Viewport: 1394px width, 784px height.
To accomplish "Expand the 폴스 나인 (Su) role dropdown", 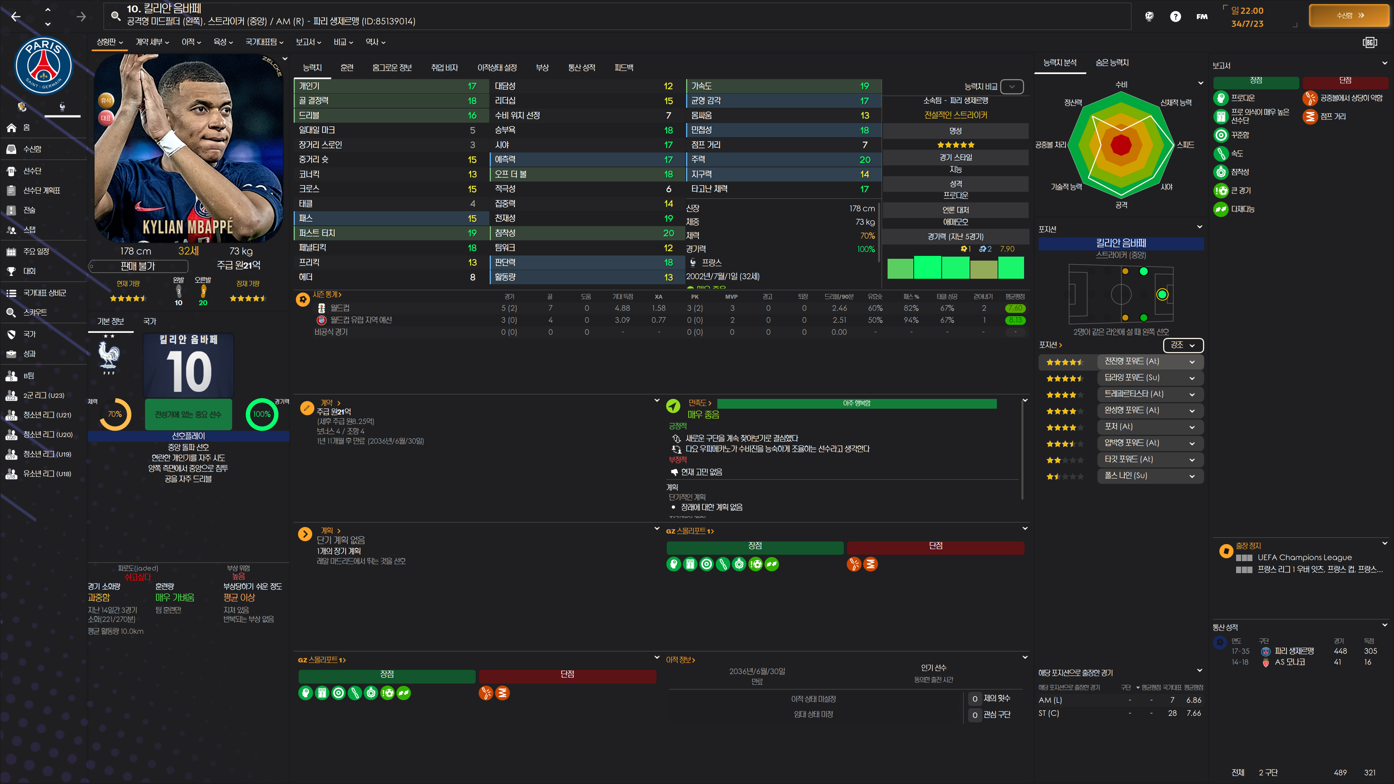I will click(1150, 475).
